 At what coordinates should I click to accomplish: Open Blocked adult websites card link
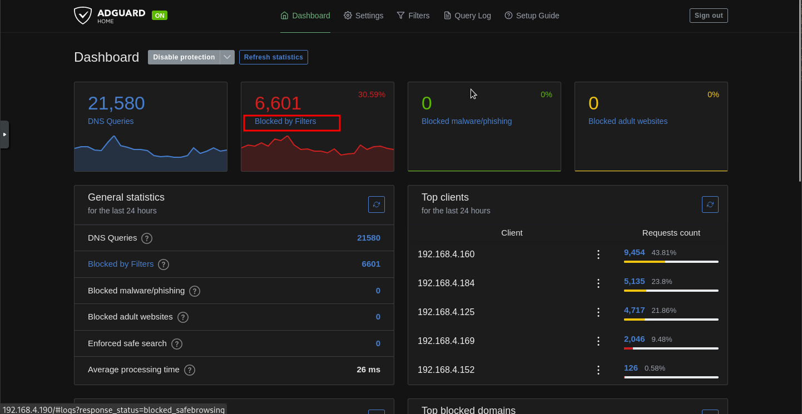click(x=628, y=121)
